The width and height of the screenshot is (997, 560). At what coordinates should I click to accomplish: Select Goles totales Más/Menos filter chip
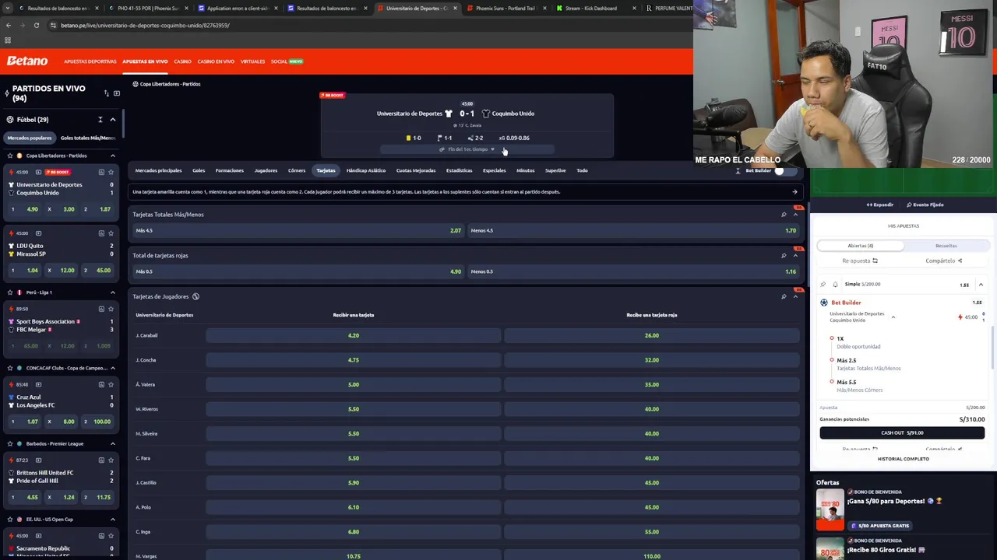tap(87, 138)
